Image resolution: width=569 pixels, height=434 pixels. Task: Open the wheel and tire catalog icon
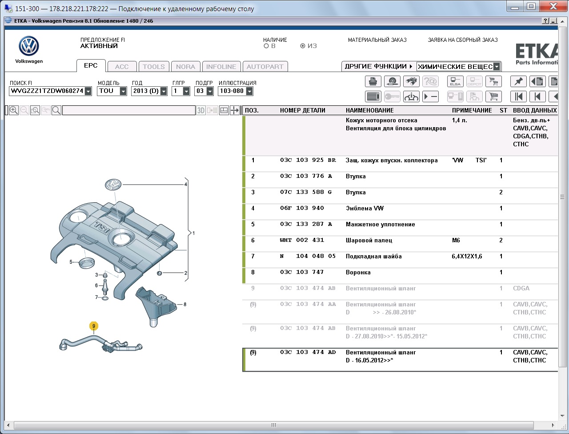tap(392, 81)
